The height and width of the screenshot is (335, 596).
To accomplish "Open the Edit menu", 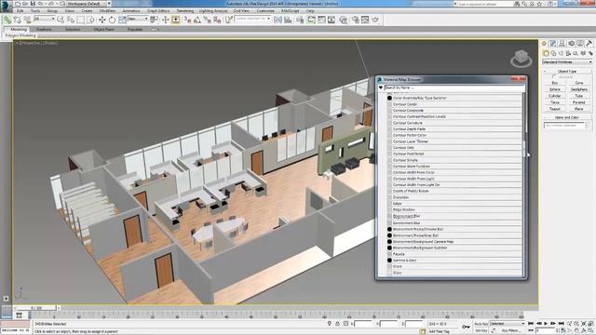I will click(20, 11).
